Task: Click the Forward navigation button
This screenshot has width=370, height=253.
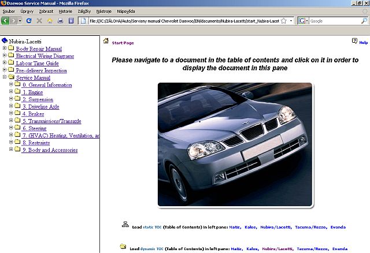Action: click(13, 21)
